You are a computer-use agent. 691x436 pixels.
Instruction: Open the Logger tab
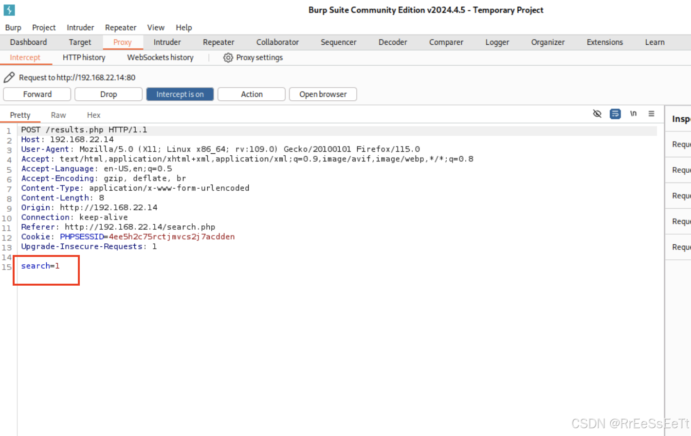pos(497,42)
